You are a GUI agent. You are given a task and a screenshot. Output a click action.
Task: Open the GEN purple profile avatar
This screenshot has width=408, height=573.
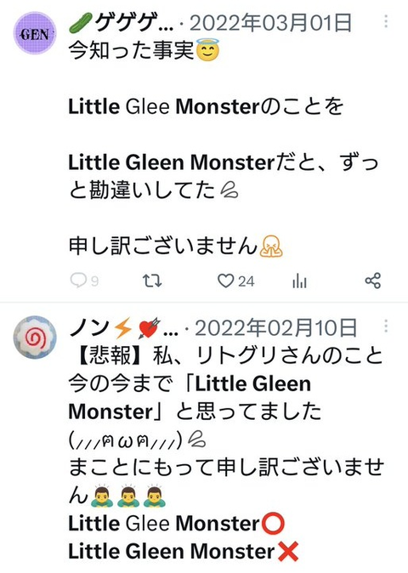(35, 33)
